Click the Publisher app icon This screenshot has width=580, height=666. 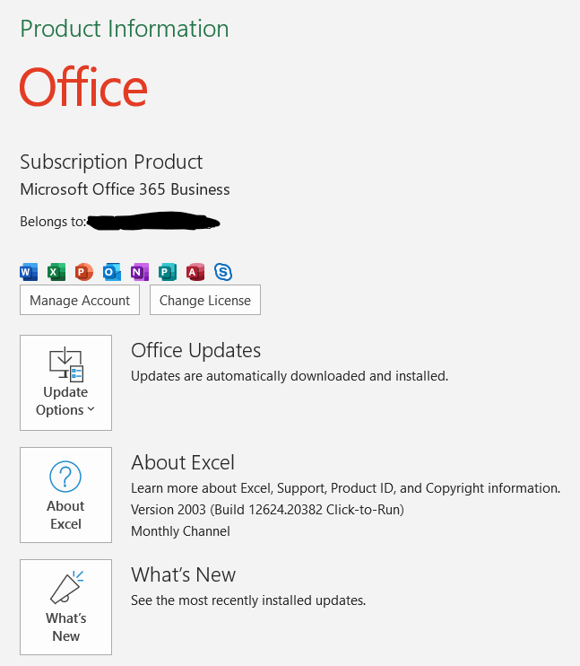[168, 272]
